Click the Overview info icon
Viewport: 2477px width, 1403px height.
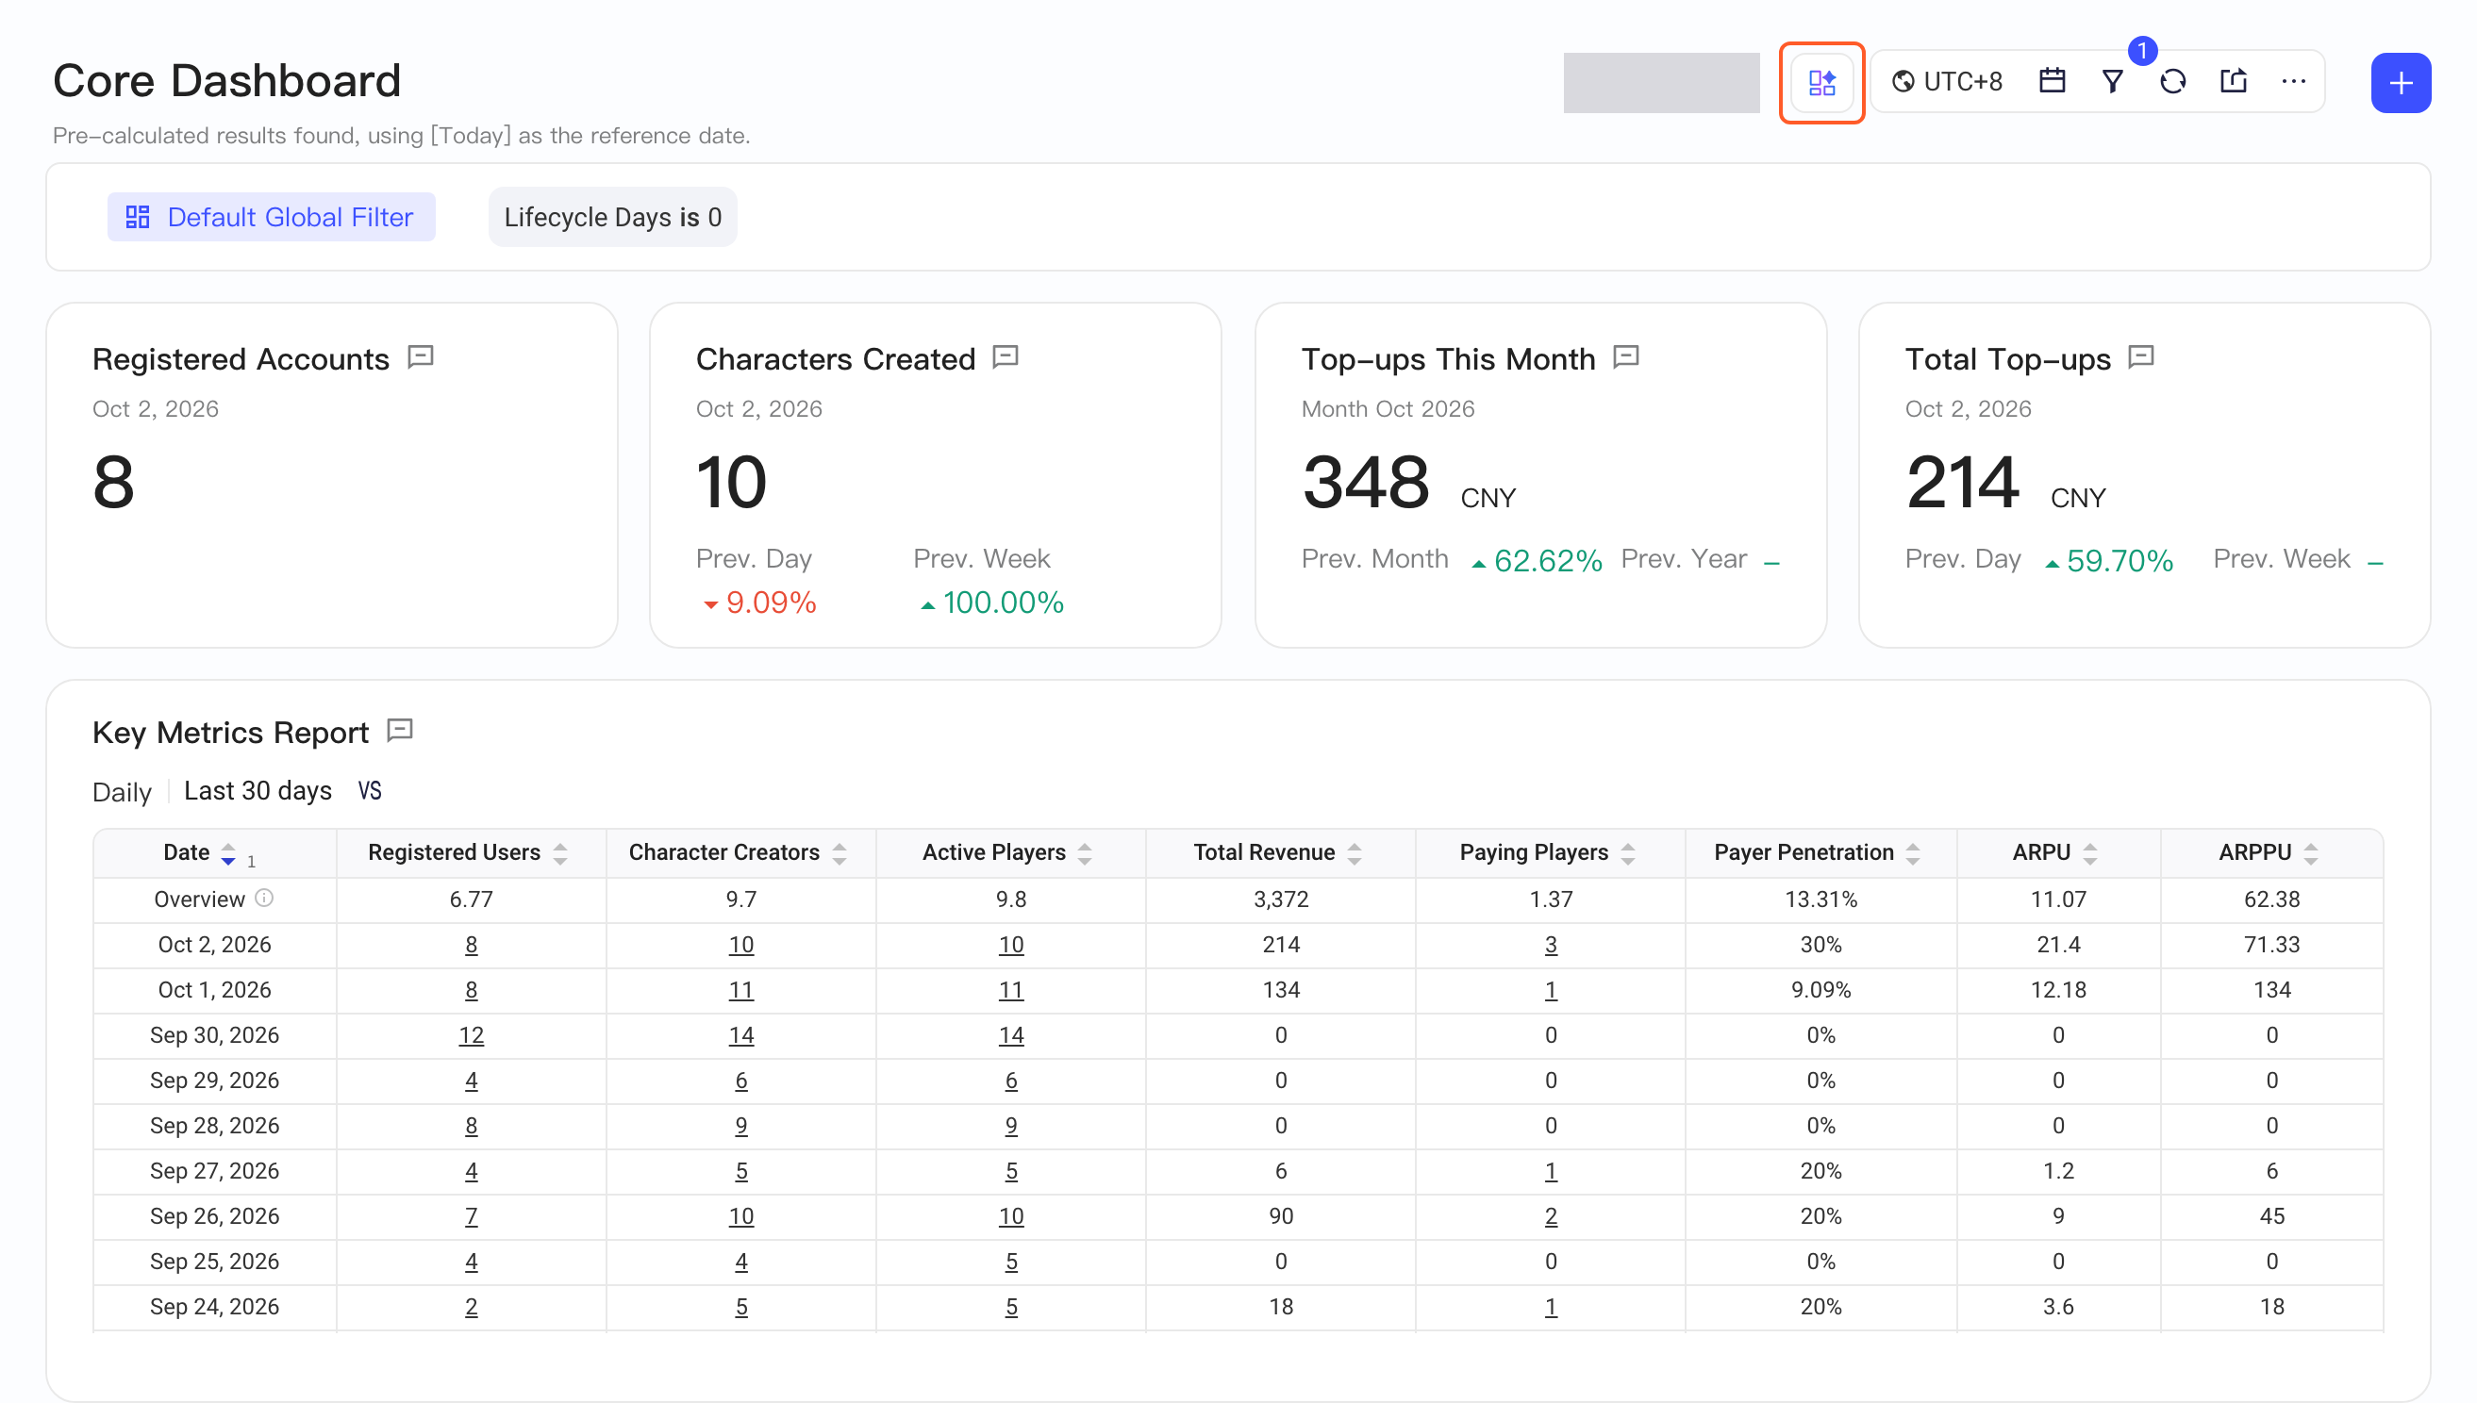click(x=264, y=900)
